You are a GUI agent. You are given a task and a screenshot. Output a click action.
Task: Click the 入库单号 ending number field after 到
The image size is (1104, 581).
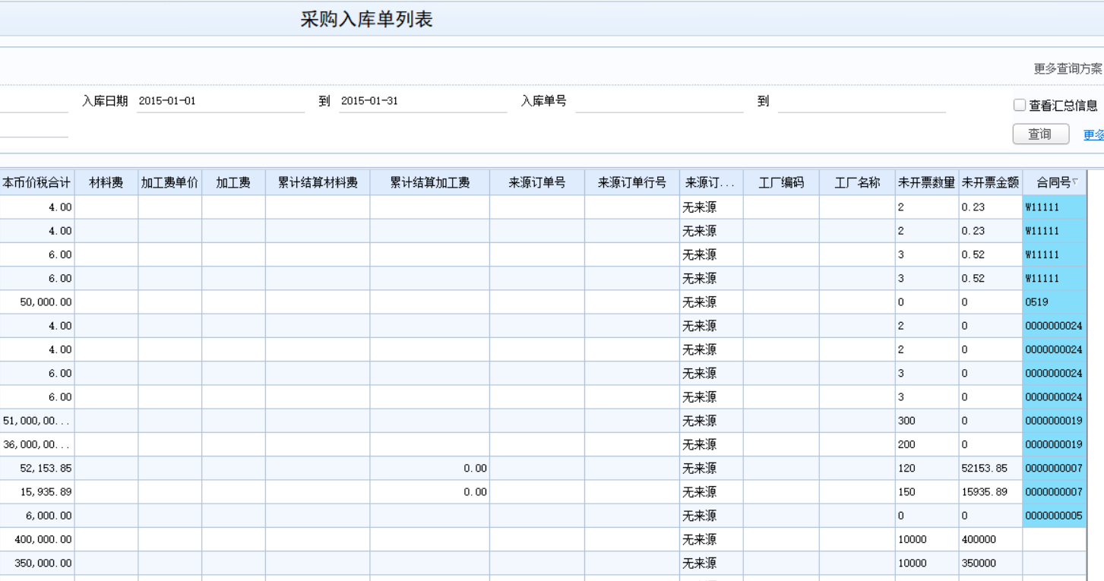pos(862,101)
